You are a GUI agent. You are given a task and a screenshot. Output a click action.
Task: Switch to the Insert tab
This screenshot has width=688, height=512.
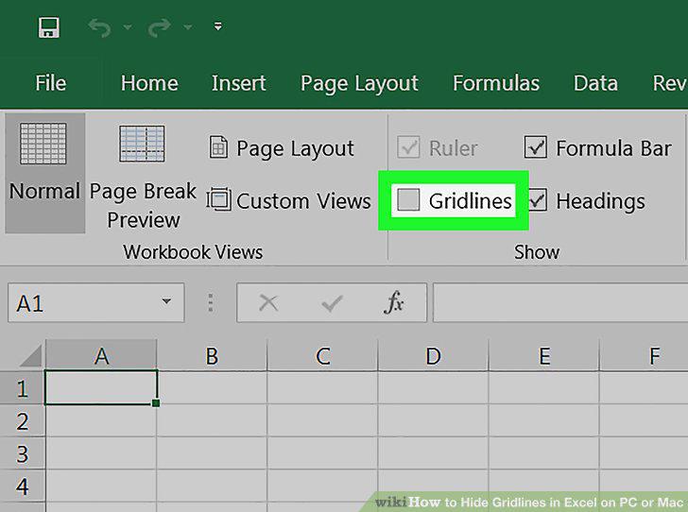pyautogui.click(x=238, y=83)
